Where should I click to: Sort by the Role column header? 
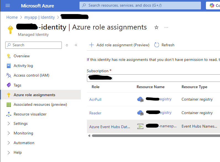(x=96, y=87)
